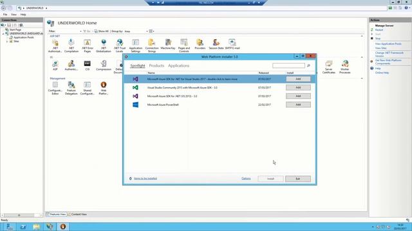Screen dimensions: 412x231
Task: Add Microsoft Azure PowerShell
Action: 298,105
